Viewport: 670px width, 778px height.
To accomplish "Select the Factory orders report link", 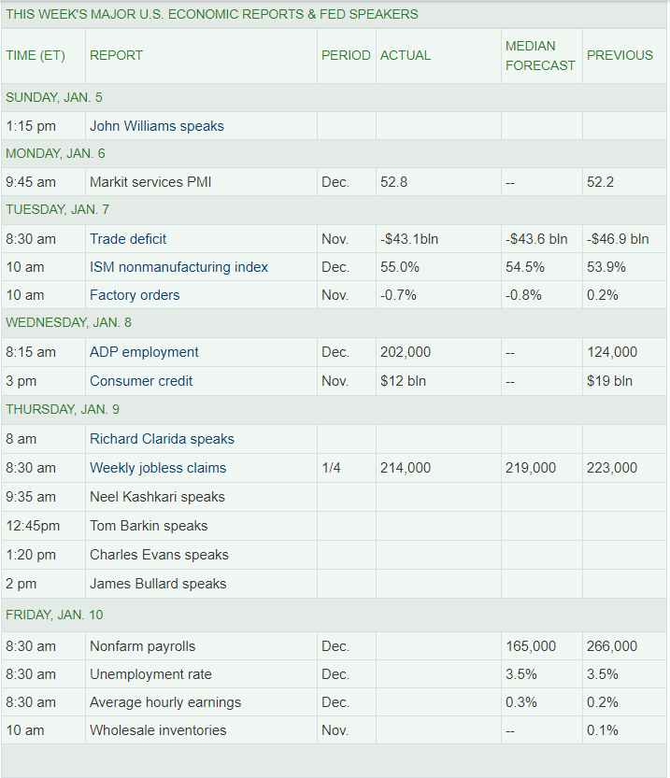I will click(x=135, y=295).
